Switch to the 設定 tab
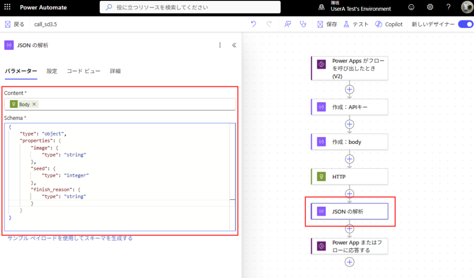The height and width of the screenshot is (278, 474). click(52, 71)
